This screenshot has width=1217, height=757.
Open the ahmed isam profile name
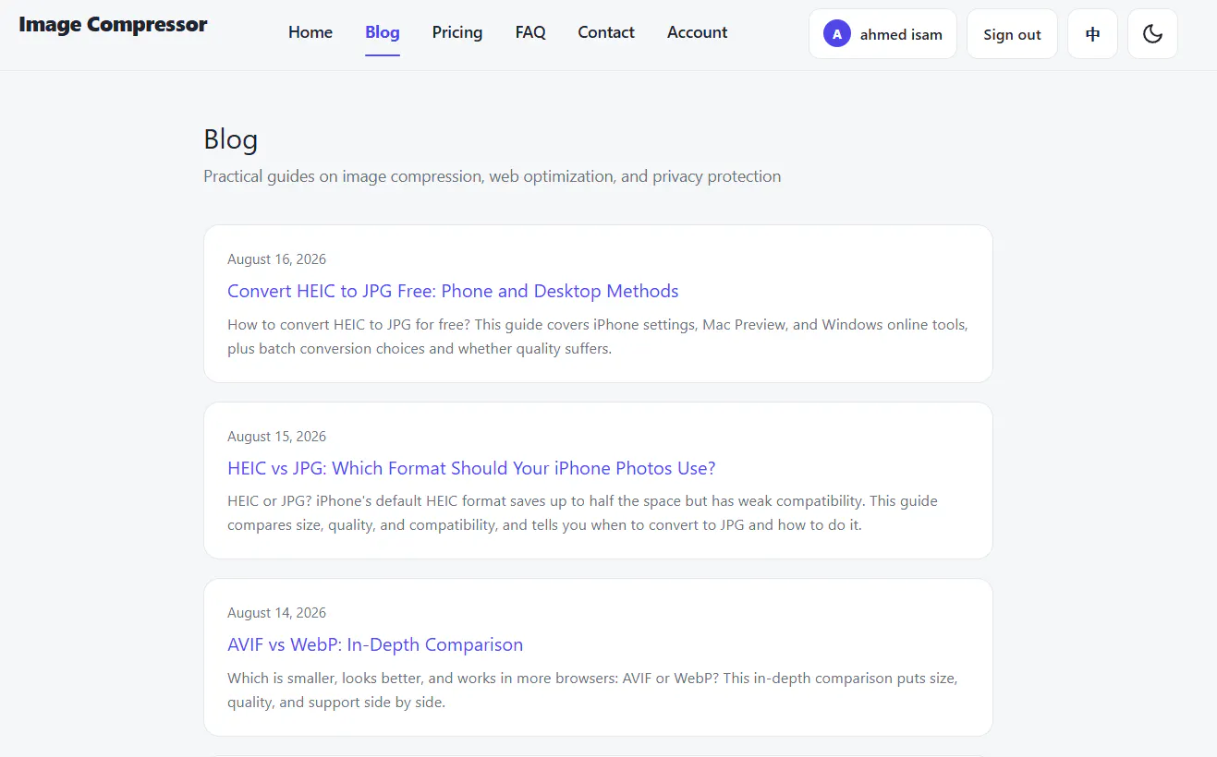pyautogui.click(x=901, y=35)
